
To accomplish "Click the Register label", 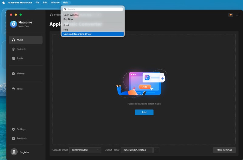I will point(24,152).
